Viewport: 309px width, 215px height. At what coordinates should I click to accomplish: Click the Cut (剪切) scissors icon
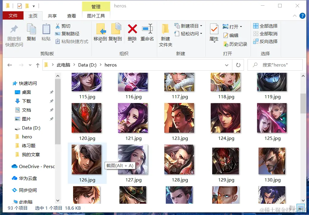(58, 26)
